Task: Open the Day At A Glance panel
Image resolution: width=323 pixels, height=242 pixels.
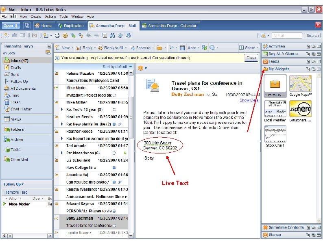Action: point(283,54)
